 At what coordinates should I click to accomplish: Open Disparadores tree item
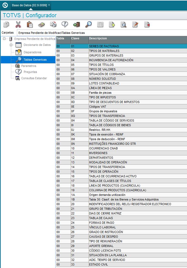[32, 52]
